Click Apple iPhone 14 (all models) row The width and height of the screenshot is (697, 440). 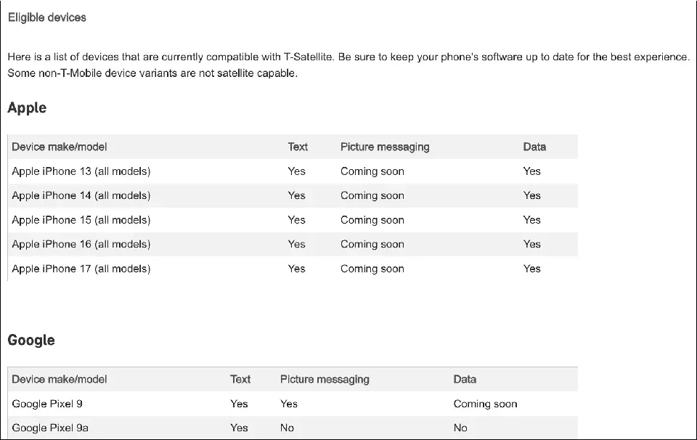(x=293, y=195)
